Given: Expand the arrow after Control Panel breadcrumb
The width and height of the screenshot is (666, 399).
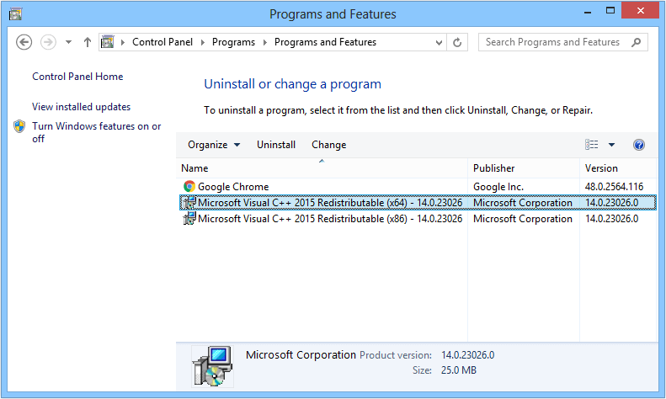Looking at the screenshot, I should (x=203, y=42).
